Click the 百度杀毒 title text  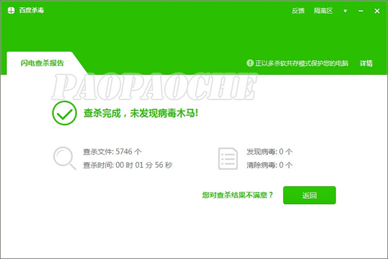pyautogui.click(x=32, y=10)
